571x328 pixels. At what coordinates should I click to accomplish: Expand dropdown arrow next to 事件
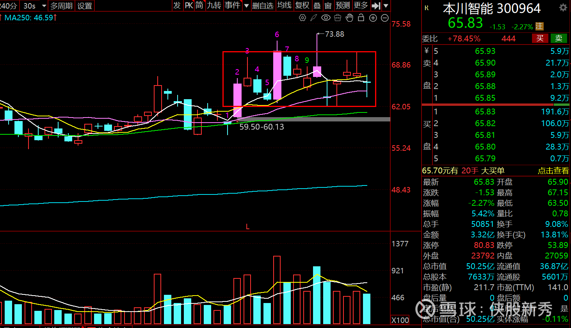pos(246,5)
